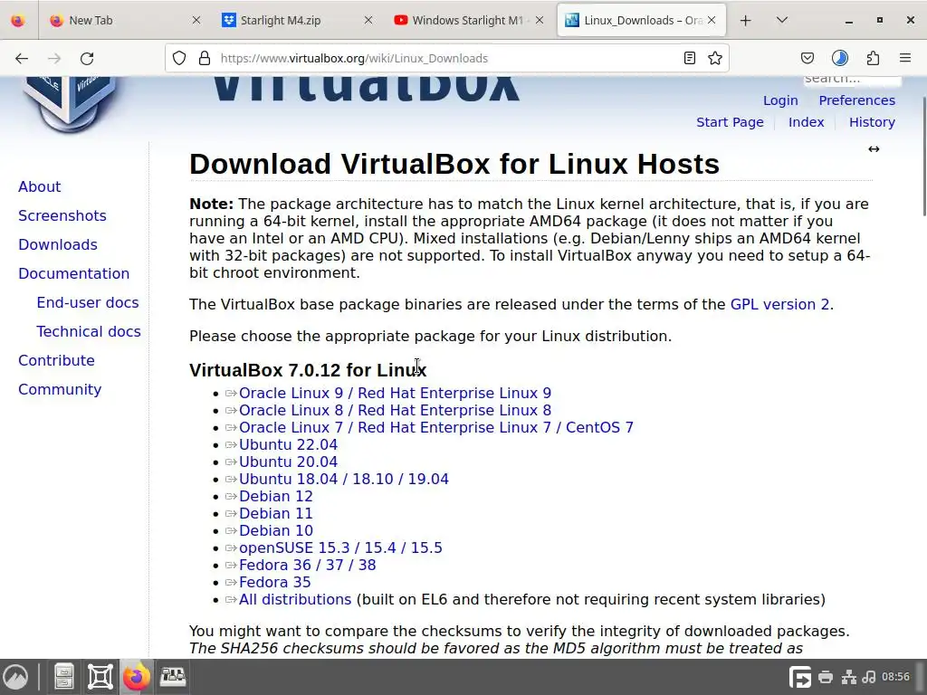Download Oracle Linux 9 / RHEL 9 package
This screenshot has width=927, height=695.
(395, 393)
